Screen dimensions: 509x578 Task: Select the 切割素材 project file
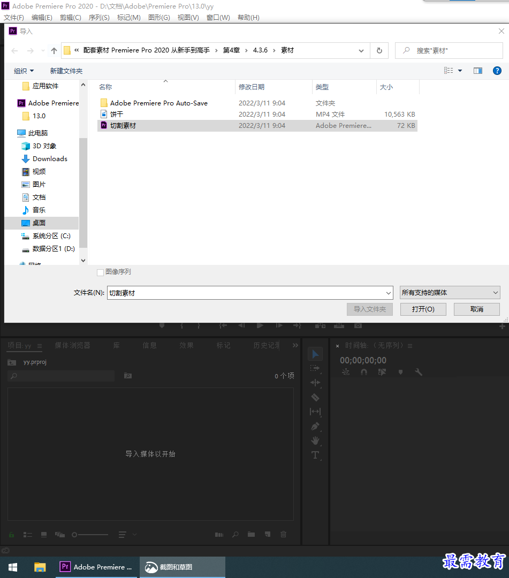(257, 126)
